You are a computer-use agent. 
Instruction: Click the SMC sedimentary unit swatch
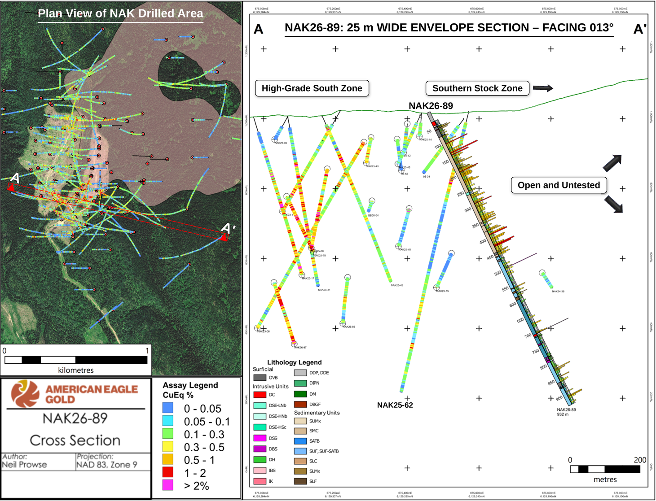point(300,431)
